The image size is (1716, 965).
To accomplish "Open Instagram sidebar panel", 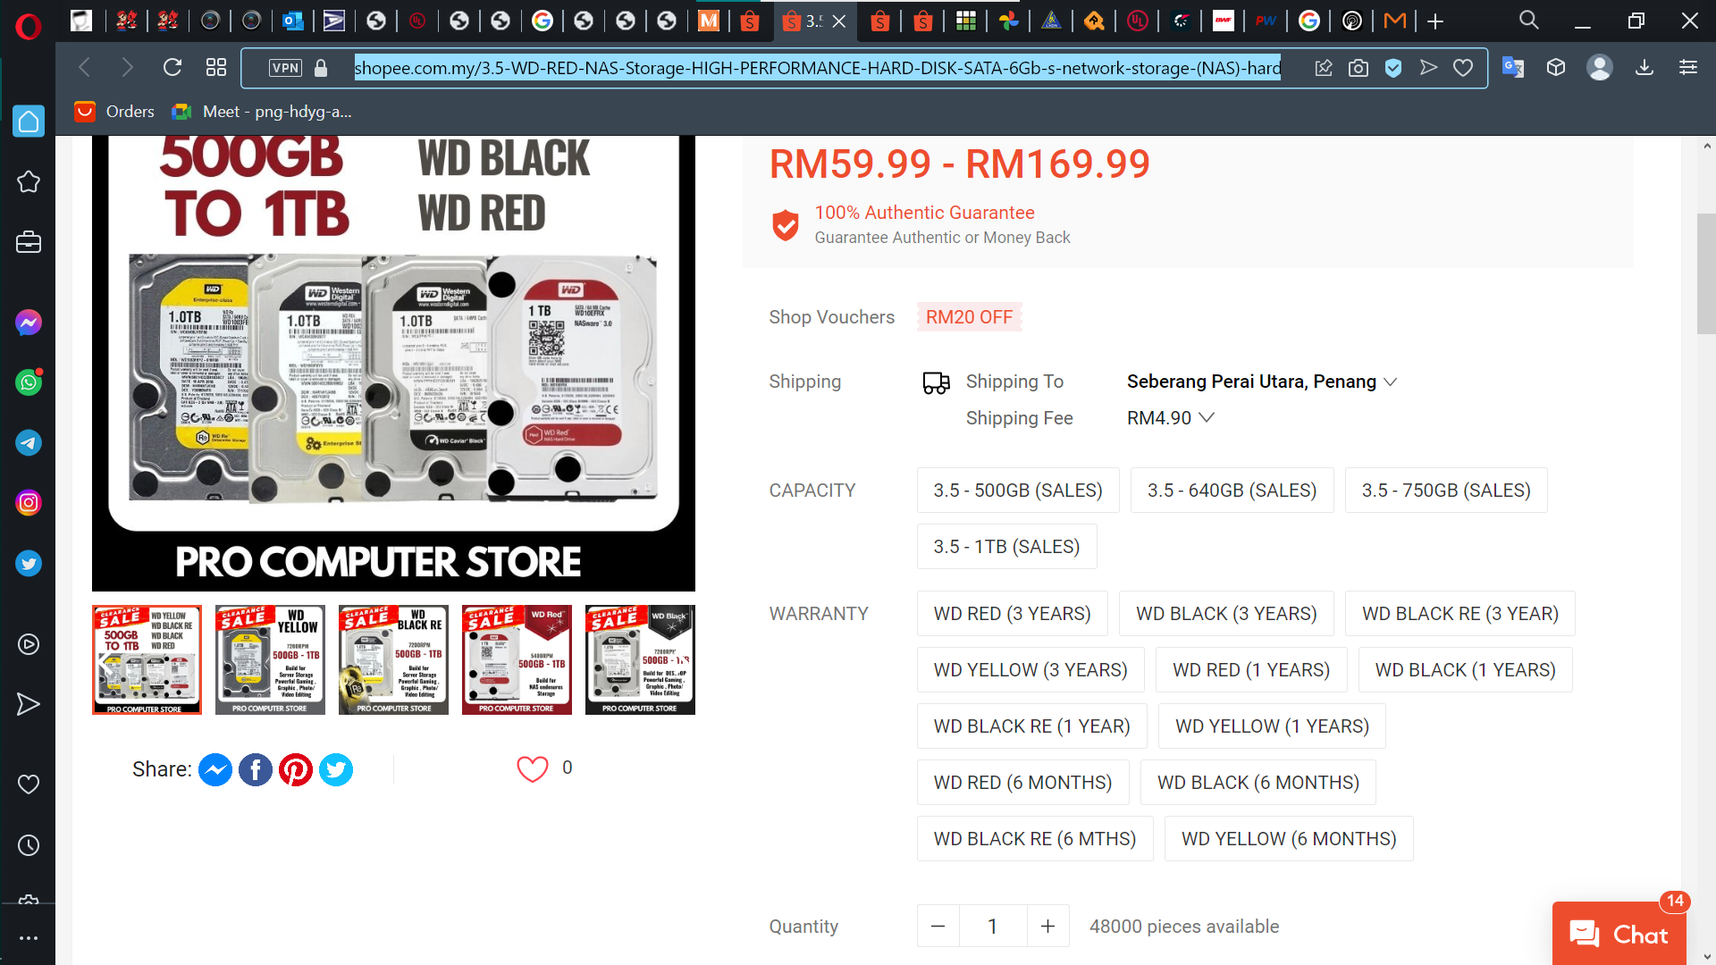I will (29, 503).
